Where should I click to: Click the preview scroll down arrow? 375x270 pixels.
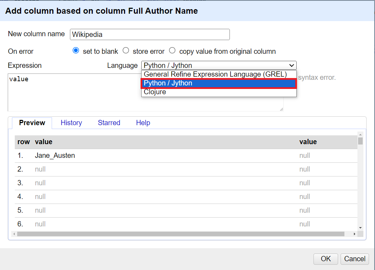[x=360, y=228]
